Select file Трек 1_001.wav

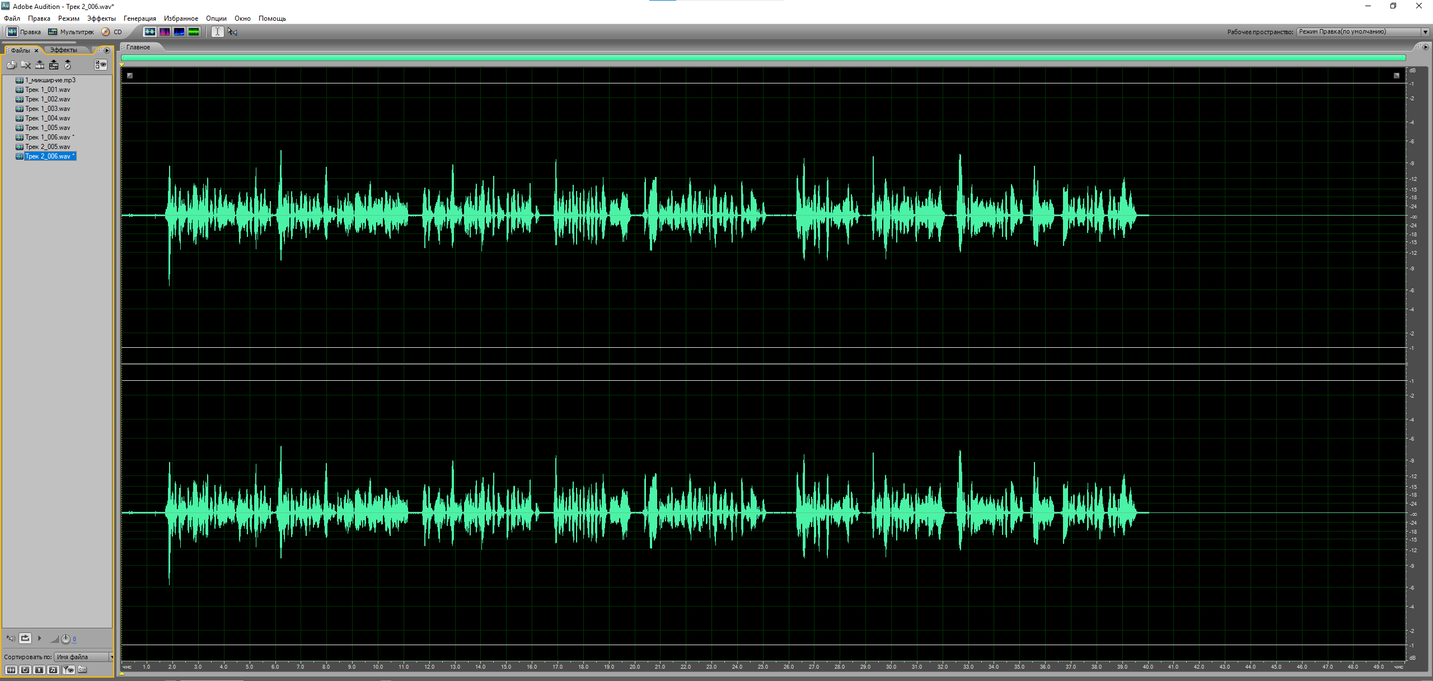[48, 90]
